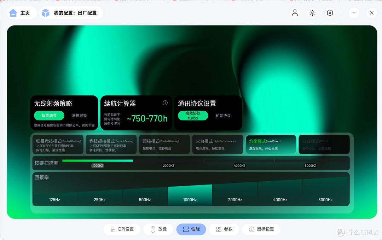Switch to DPI设置 tab
This screenshot has height=240, width=382.
(122, 229)
